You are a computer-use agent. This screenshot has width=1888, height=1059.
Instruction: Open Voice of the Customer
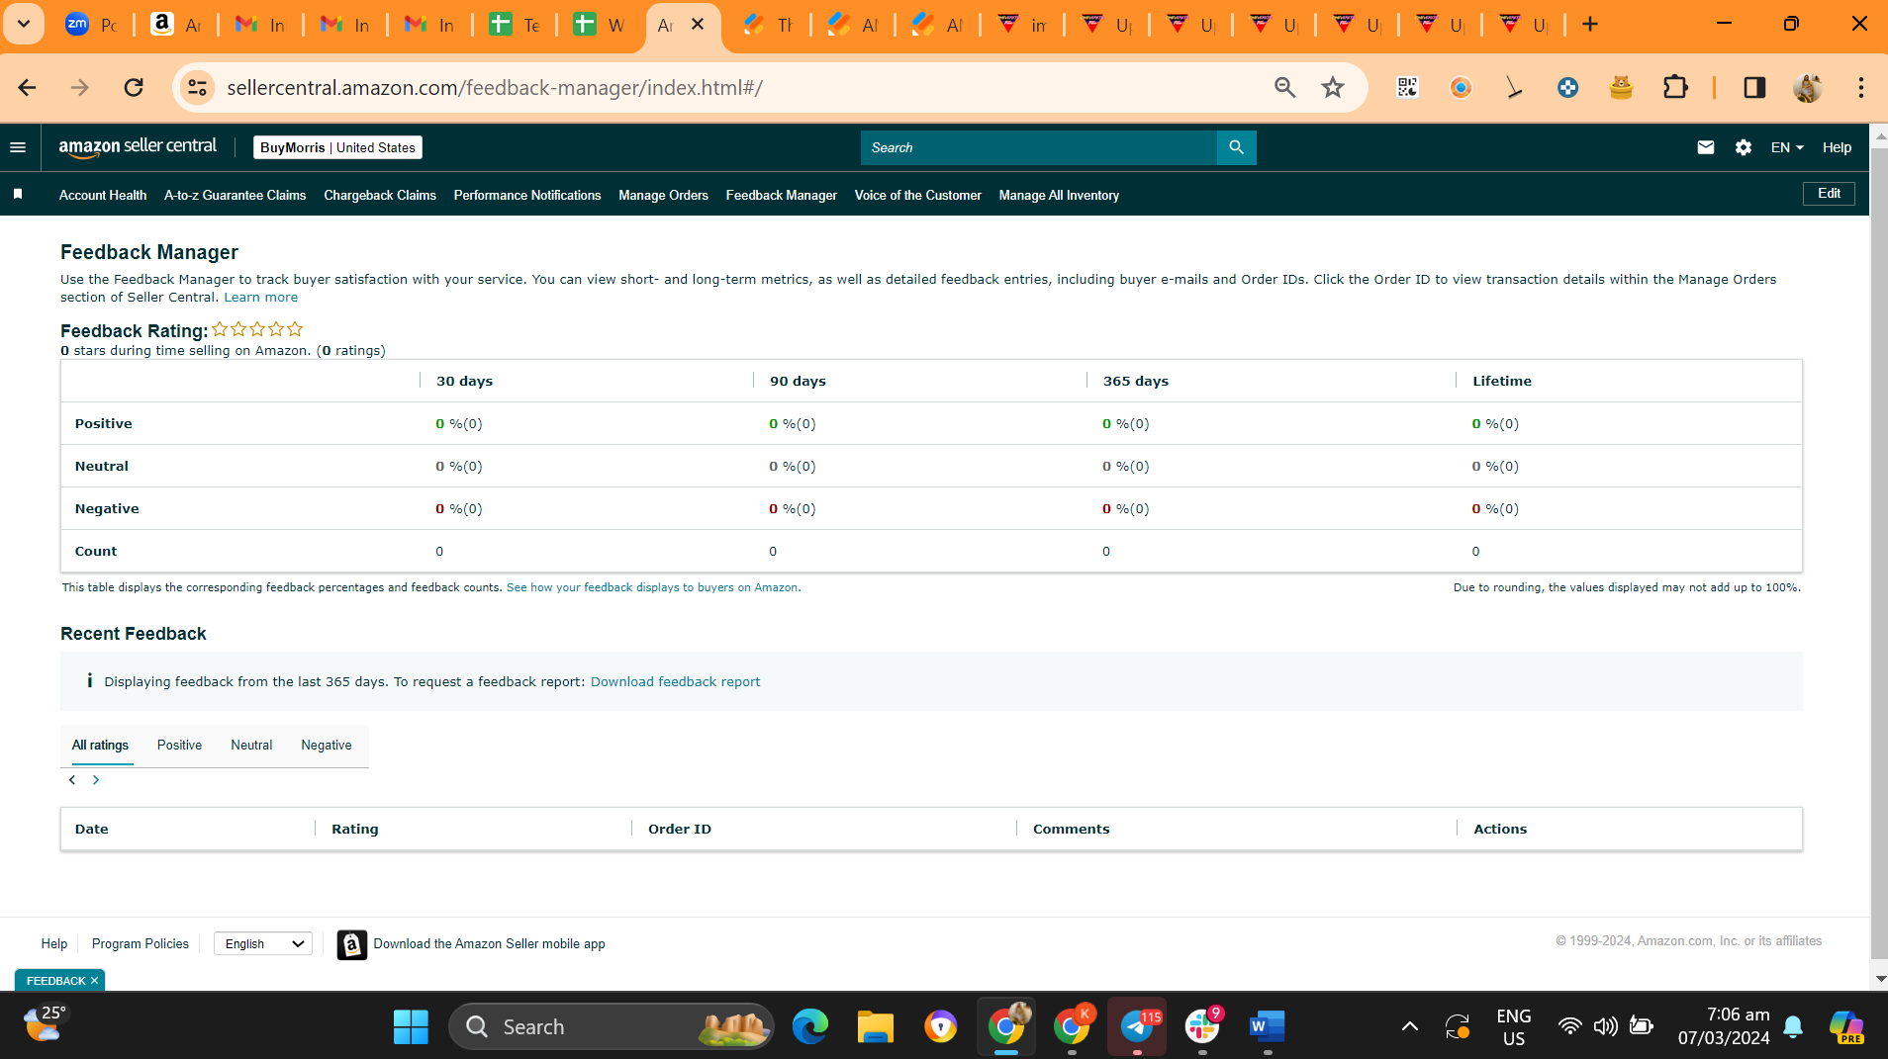coord(918,196)
